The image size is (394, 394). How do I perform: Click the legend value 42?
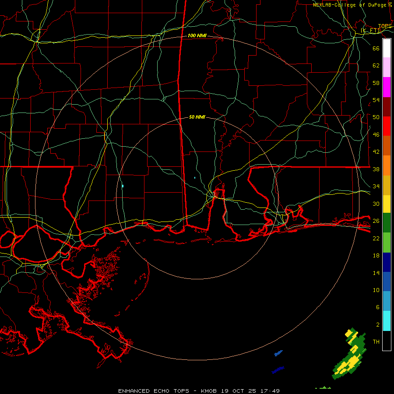click(376, 151)
